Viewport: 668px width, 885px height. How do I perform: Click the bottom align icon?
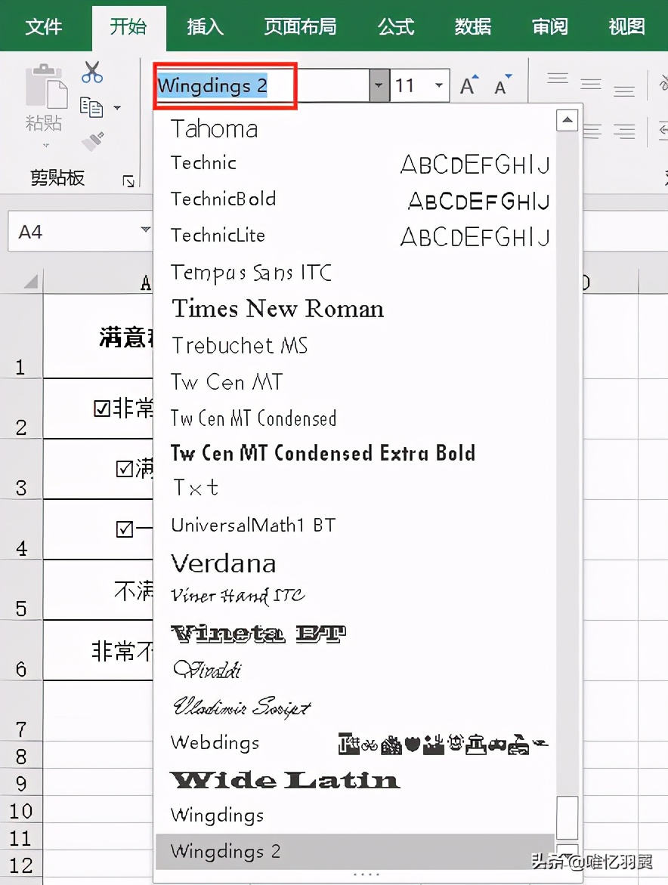624,91
